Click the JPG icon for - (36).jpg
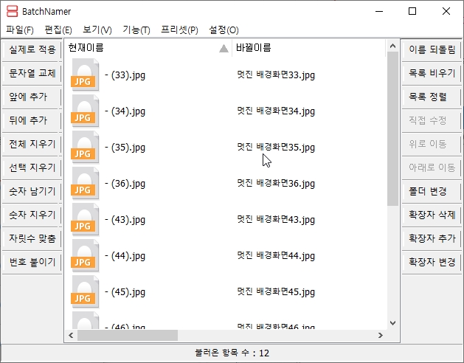This screenshot has height=363, width=464. pos(85,183)
